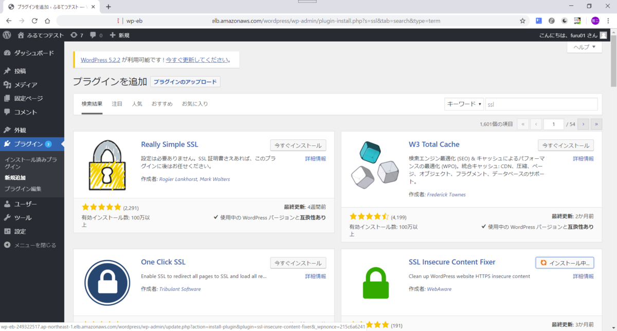Open プラグイン編集 submenu item
The height and width of the screenshot is (331, 617).
click(x=23, y=189)
